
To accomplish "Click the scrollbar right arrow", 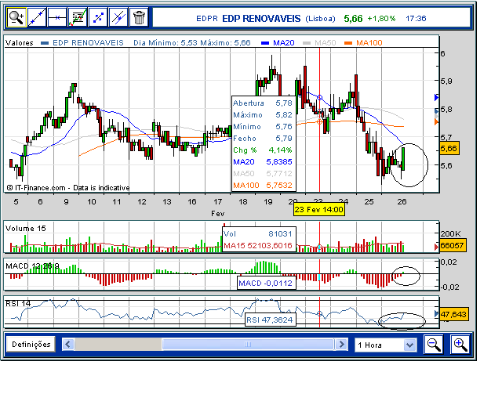I will pyautogui.click(x=342, y=345).
